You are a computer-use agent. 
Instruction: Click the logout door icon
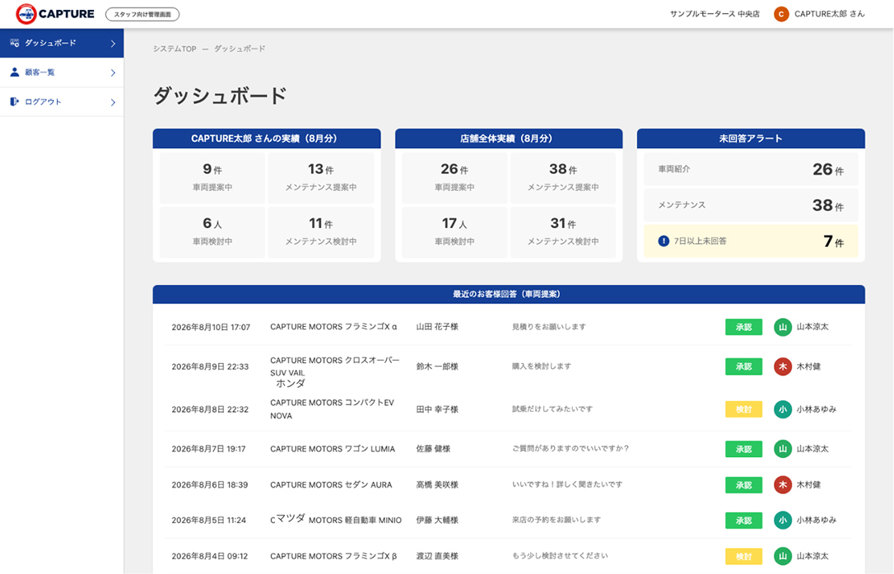tap(15, 101)
